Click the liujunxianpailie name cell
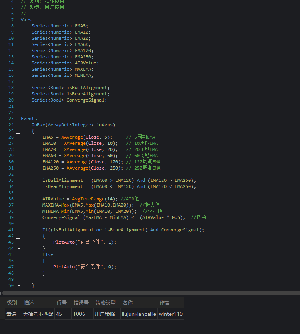300x334 pixels. [x=139, y=314]
